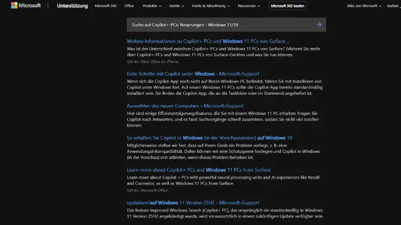Click 'Gilt für: Mein Office für iPhone' text
This screenshot has width=401, height=225.
[x=153, y=61]
